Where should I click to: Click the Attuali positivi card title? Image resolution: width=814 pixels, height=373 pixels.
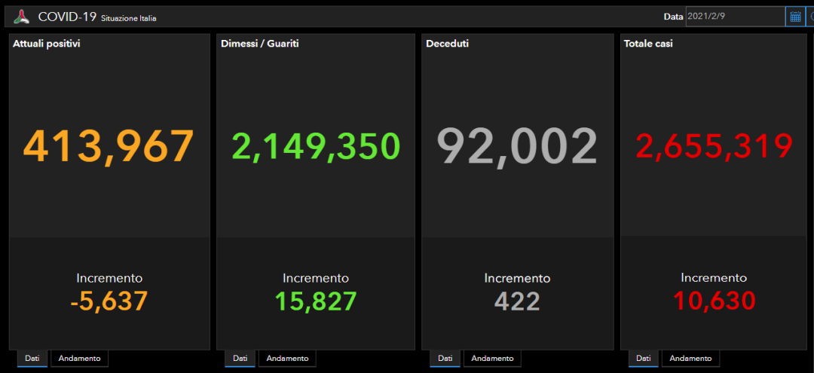click(x=46, y=44)
